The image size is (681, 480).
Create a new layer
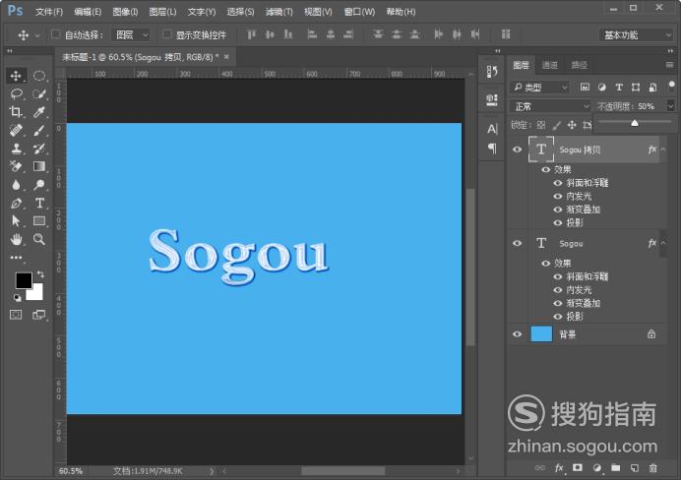(x=635, y=468)
